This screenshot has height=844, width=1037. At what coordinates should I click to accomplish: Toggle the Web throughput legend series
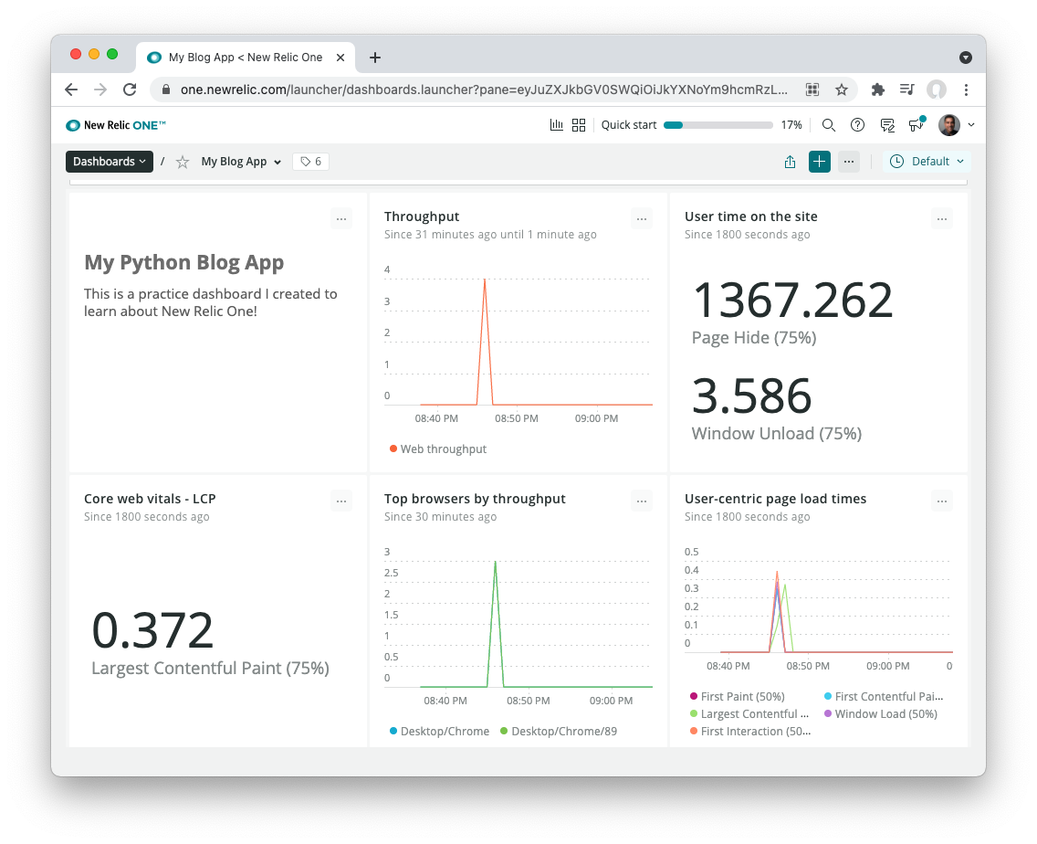[438, 448]
